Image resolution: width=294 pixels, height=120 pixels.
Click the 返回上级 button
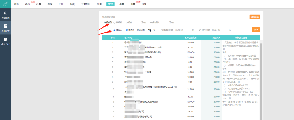(x=255, y=17)
